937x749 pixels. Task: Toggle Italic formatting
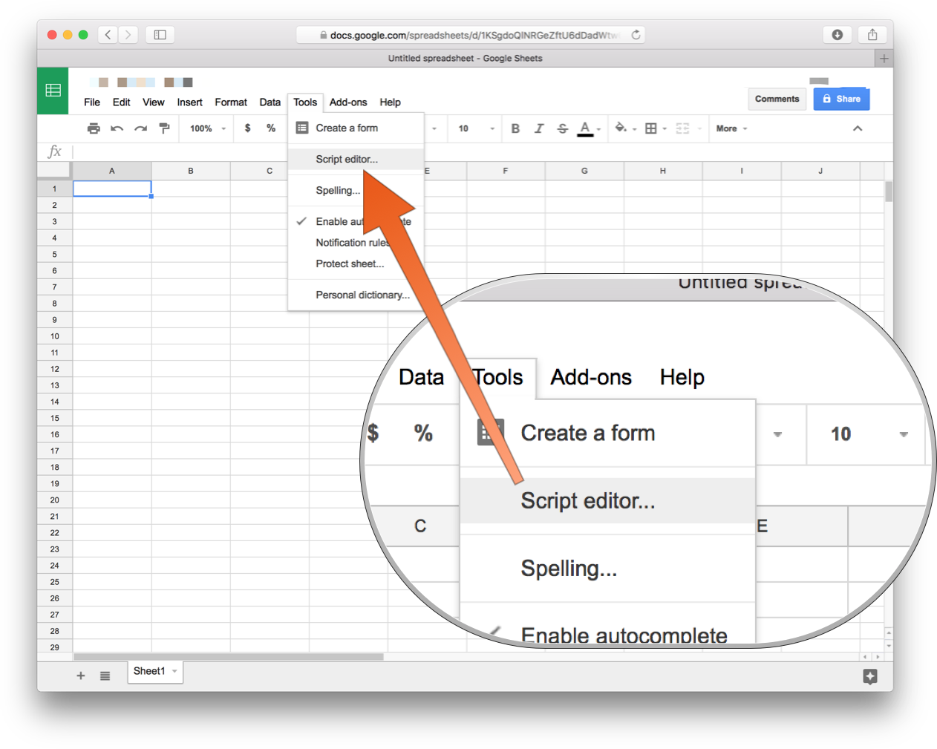coord(539,128)
